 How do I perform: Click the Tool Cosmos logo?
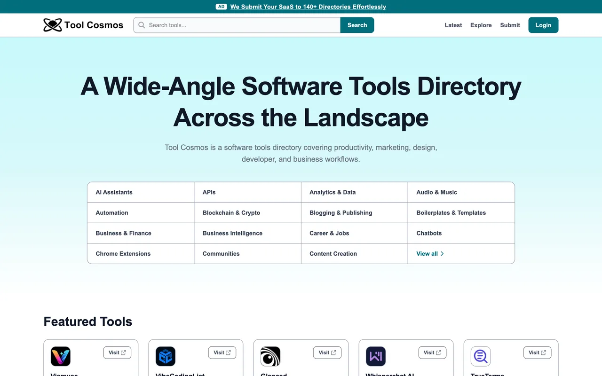point(83,25)
